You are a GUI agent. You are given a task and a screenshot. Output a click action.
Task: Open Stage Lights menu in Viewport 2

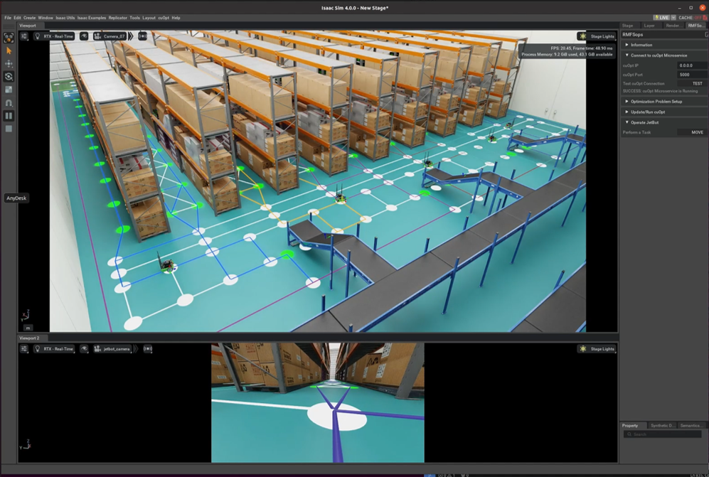597,348
